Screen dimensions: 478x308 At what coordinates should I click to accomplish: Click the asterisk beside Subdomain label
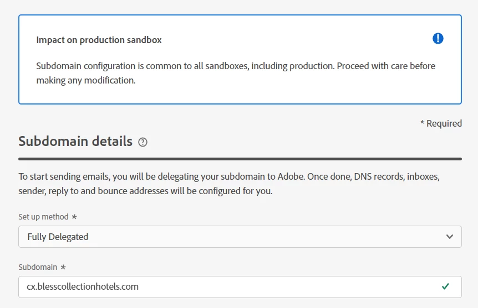pyautogui.click(x=63, y=267)
